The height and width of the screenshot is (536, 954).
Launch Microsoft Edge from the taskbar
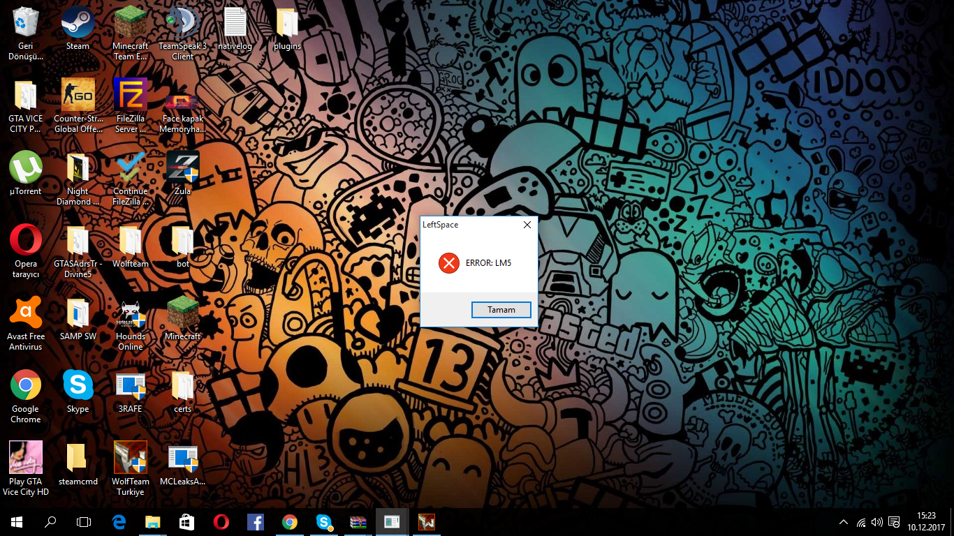point(119,522)
